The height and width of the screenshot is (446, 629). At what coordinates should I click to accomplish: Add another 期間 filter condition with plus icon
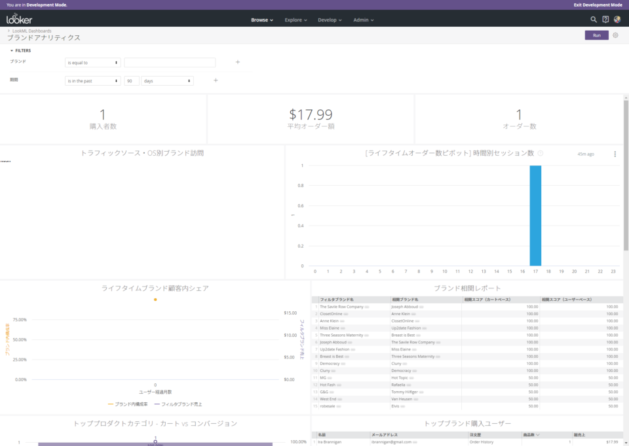pos(216,81)
